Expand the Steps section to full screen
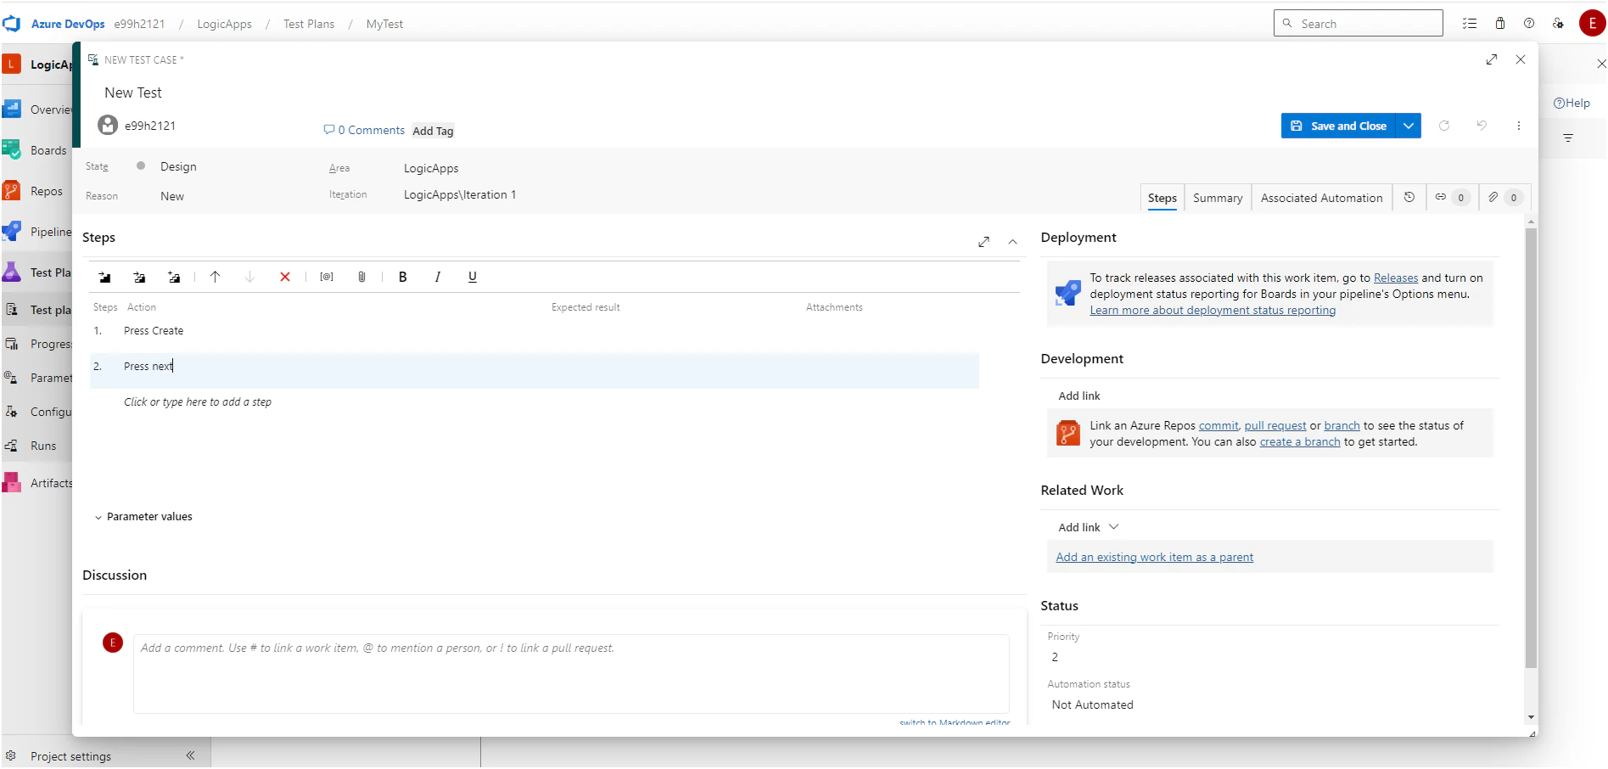 pos(983,242)
